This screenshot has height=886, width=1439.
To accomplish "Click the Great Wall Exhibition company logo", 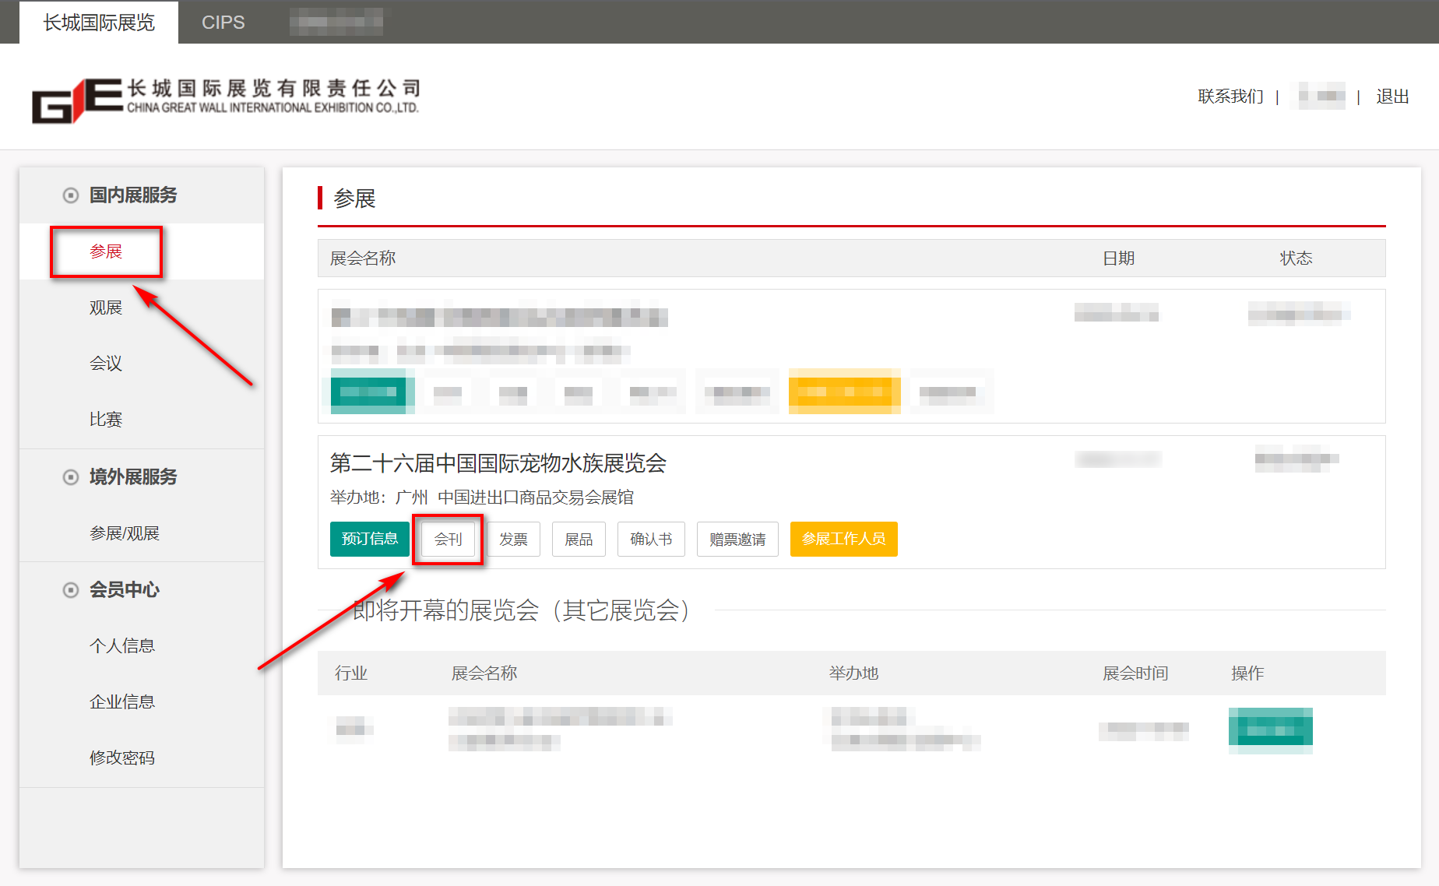I will tap(226, 100).
